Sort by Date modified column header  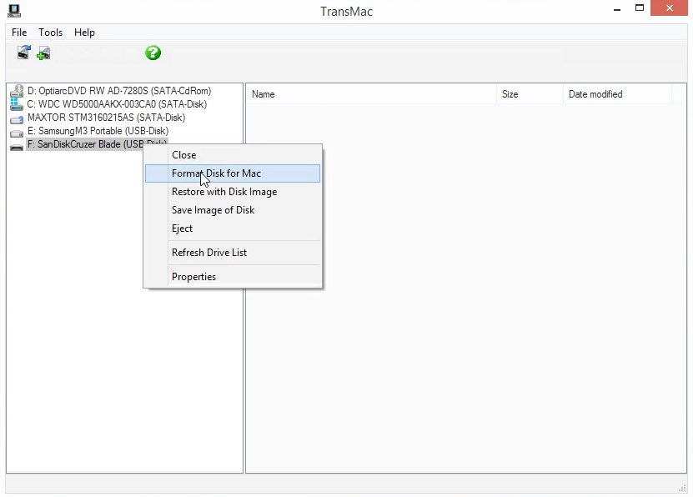[617, 94]
